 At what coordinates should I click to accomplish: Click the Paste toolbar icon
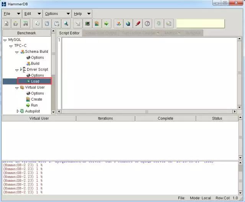57,24
